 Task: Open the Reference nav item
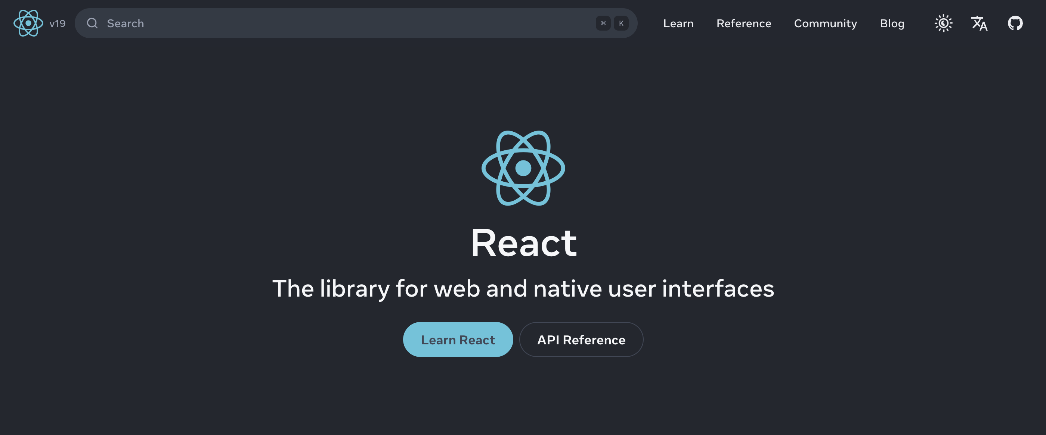(743, 24)
